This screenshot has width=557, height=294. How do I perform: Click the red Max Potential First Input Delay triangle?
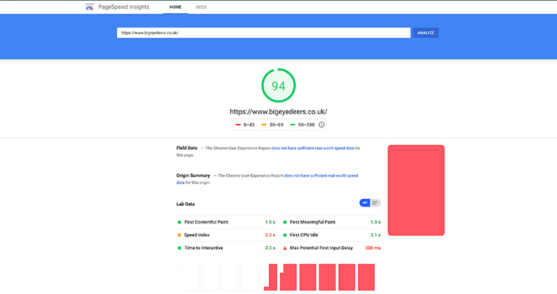point(285,248)
